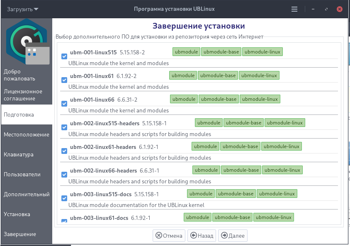Minimize the installer window
Viewport: 350px width, 246px height.
[313, 9]
